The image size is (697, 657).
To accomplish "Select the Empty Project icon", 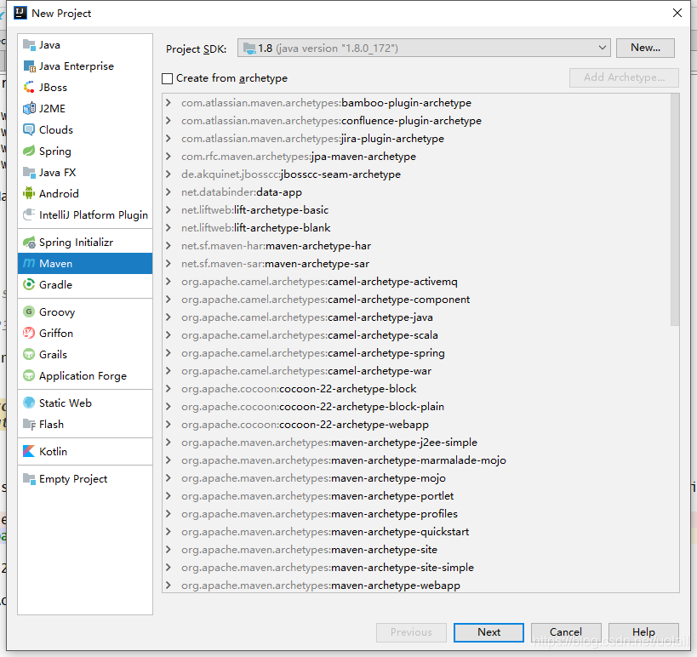I will coord(29,479).
